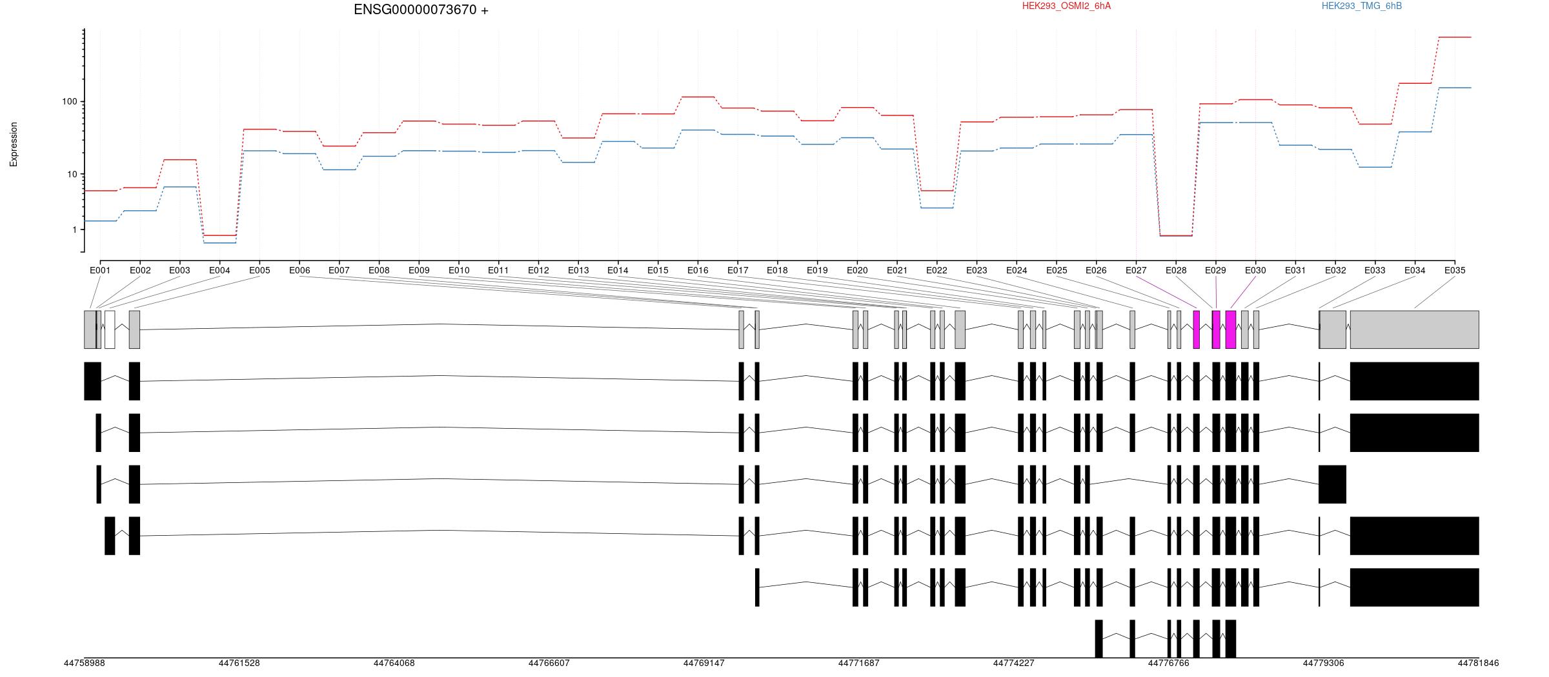Click exon label E005

click(x=259, y=270)
